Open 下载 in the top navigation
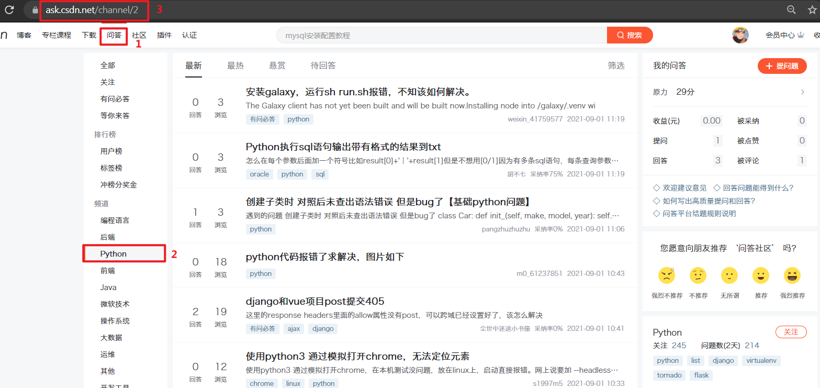The image size is (820, 388). tap(89, 35)
